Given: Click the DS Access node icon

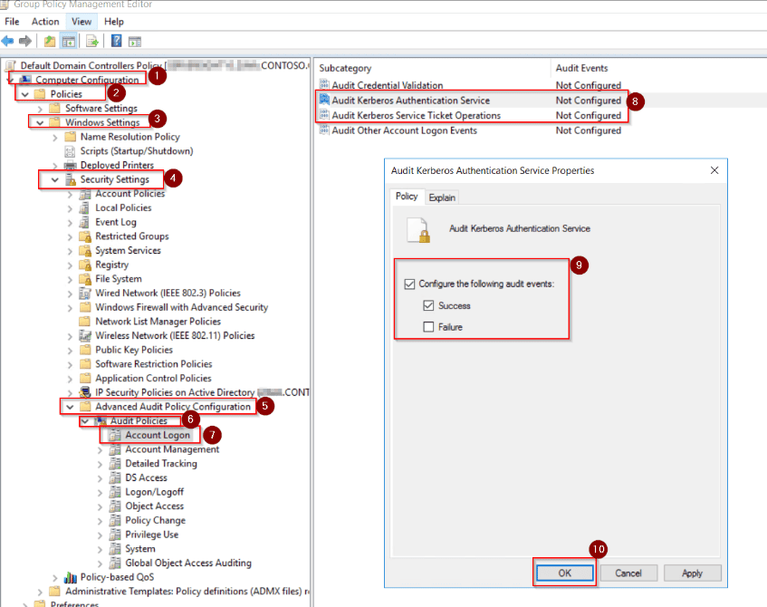Looking at the screenshot, I should [x=115, y=477].
